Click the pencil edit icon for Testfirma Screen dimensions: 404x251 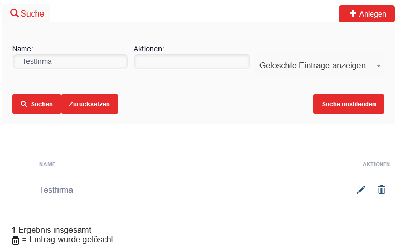click(x=361, y=190)
